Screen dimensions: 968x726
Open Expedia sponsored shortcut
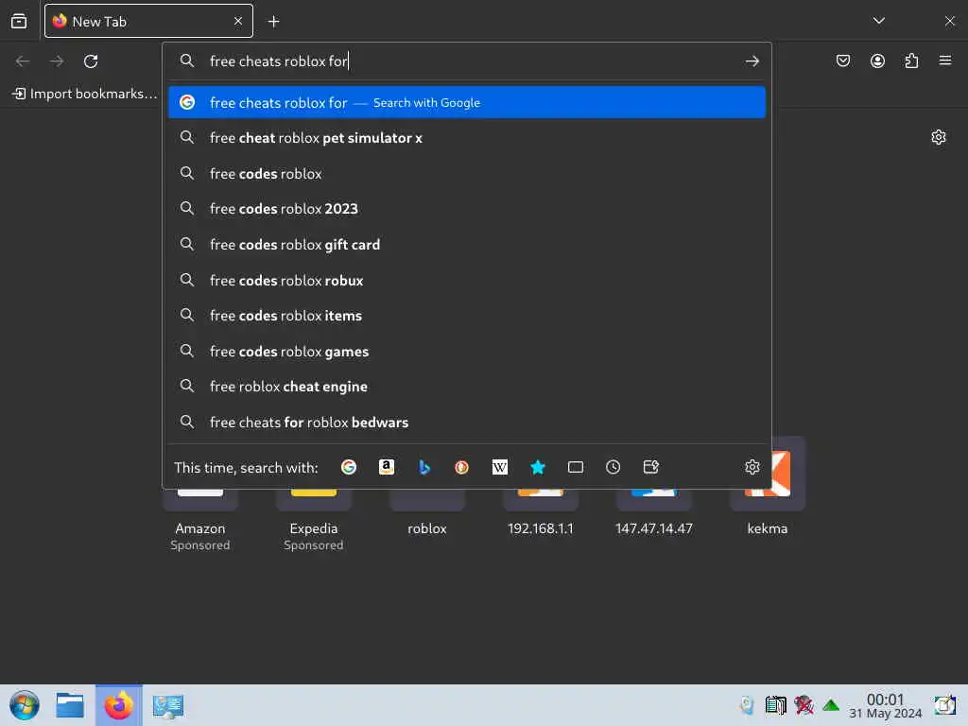(314, 522)
